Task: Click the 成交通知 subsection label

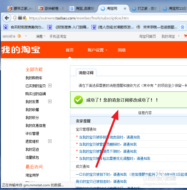Action: [82, 166]
